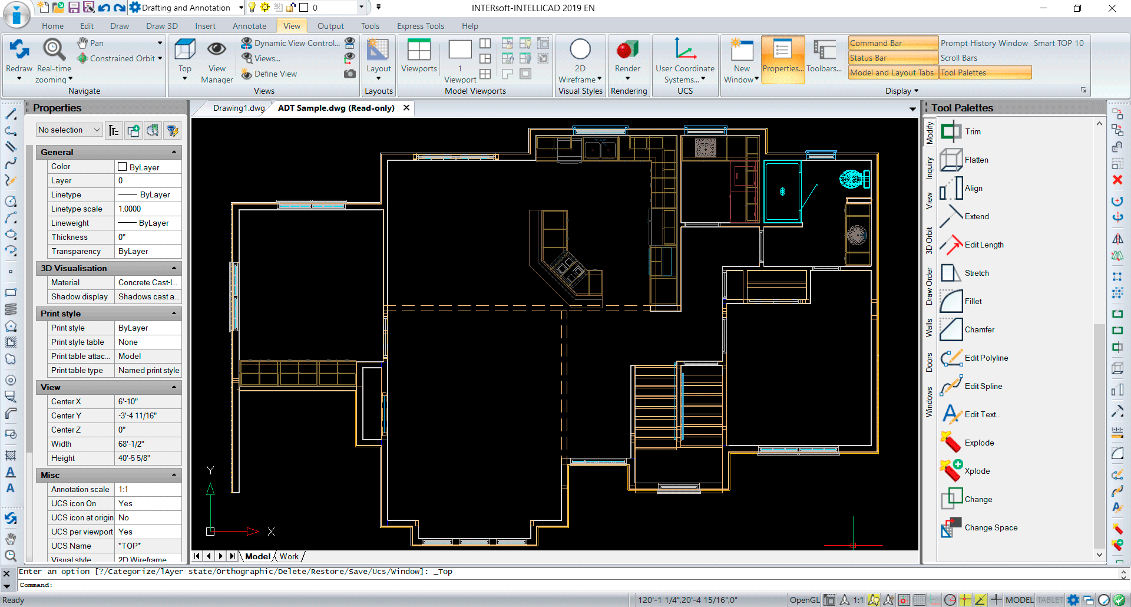The width and height of the screenshot is (1131, 607).
Task: Switch to the Draw 3D ribbon tab
Action: coord(161,26)
